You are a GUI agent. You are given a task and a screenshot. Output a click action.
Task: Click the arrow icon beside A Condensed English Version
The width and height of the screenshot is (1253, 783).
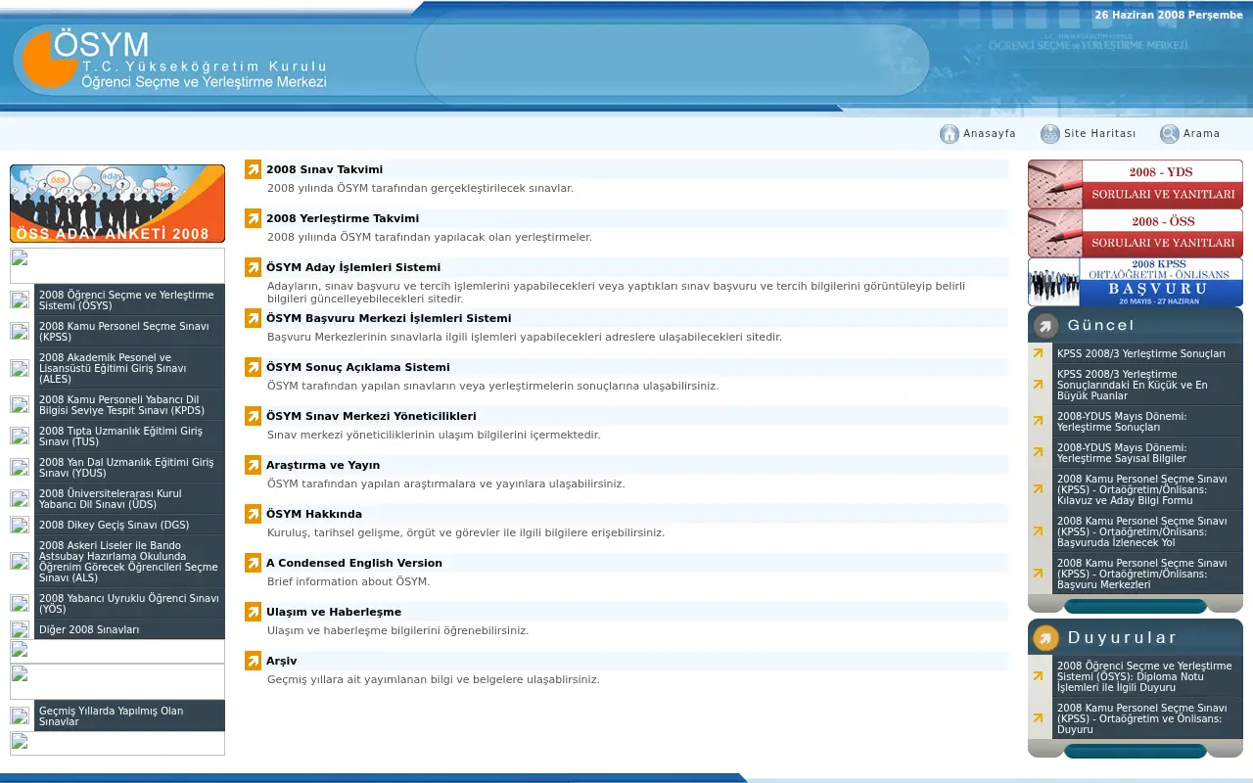click(x=254, y=563)
